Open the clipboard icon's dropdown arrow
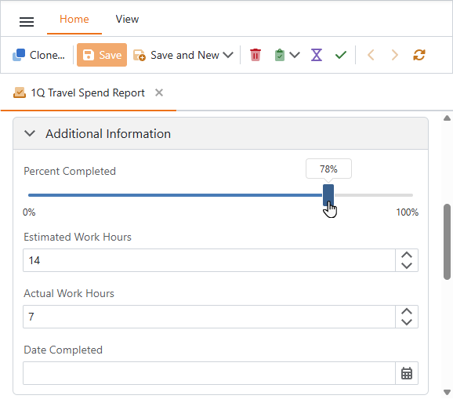453x399 pixels. 295,55
